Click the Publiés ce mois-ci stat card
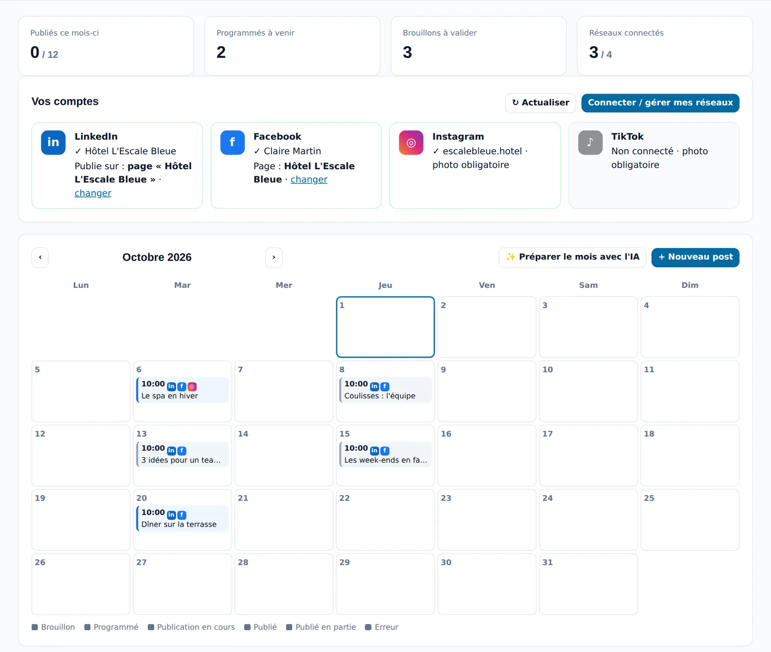 point(106,46)
